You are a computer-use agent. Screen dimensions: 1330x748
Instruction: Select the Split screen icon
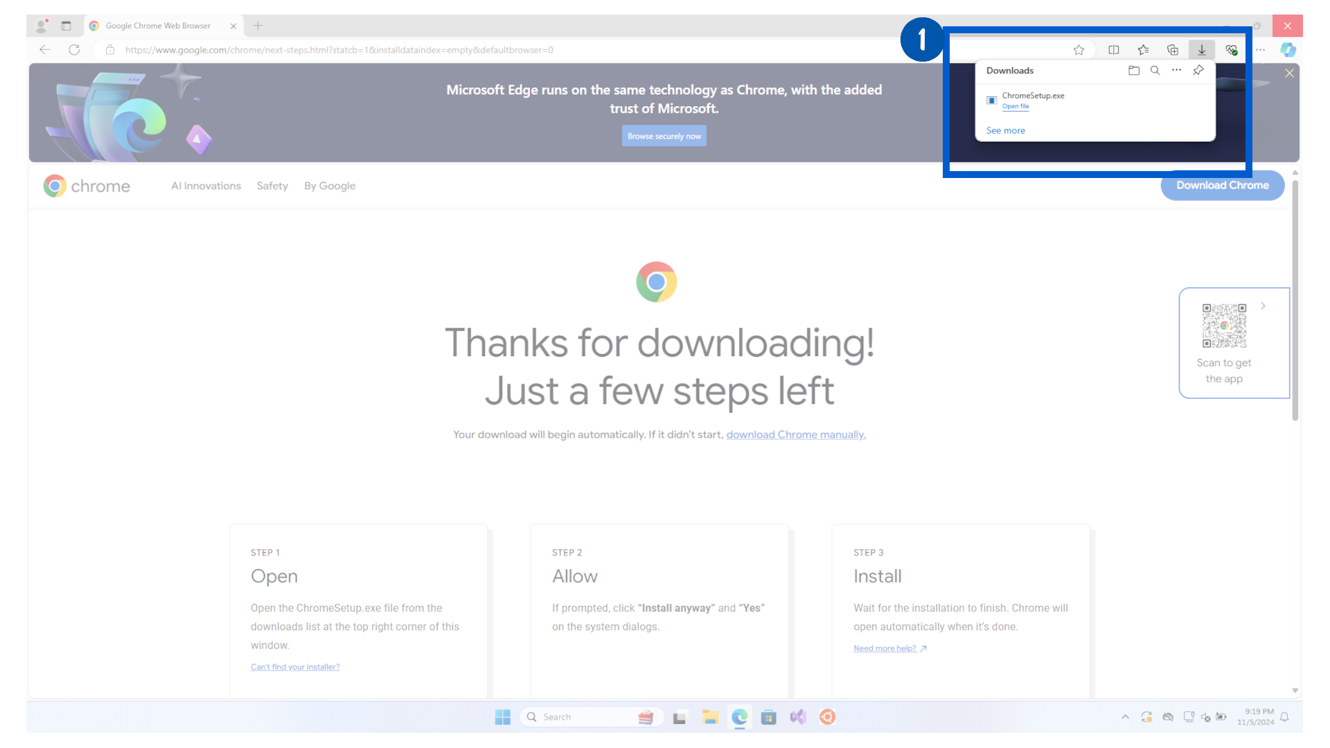click(1114, 50)
